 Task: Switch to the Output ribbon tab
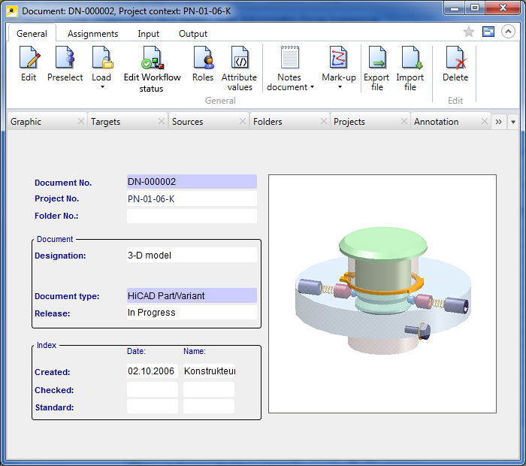coord(193,34)
